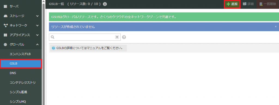The height and width of the screenshot is (105, 279).
Task: Collapse the グローバル menu chevron
Action: (x=37, y=44)
